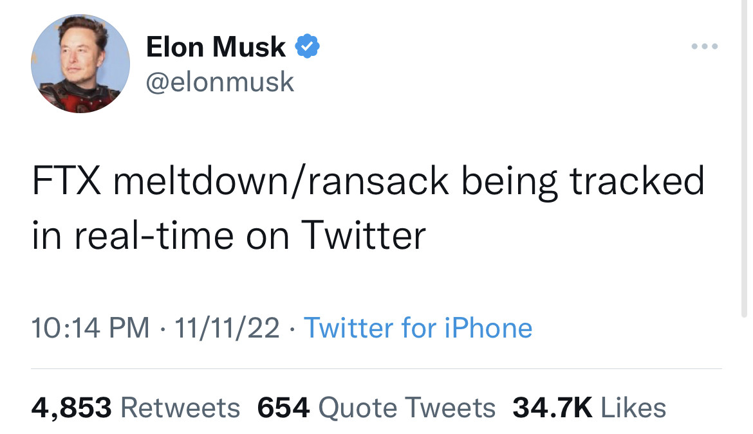Click the word Twitter in tweet body
The image size is (753, 434).
364,236
